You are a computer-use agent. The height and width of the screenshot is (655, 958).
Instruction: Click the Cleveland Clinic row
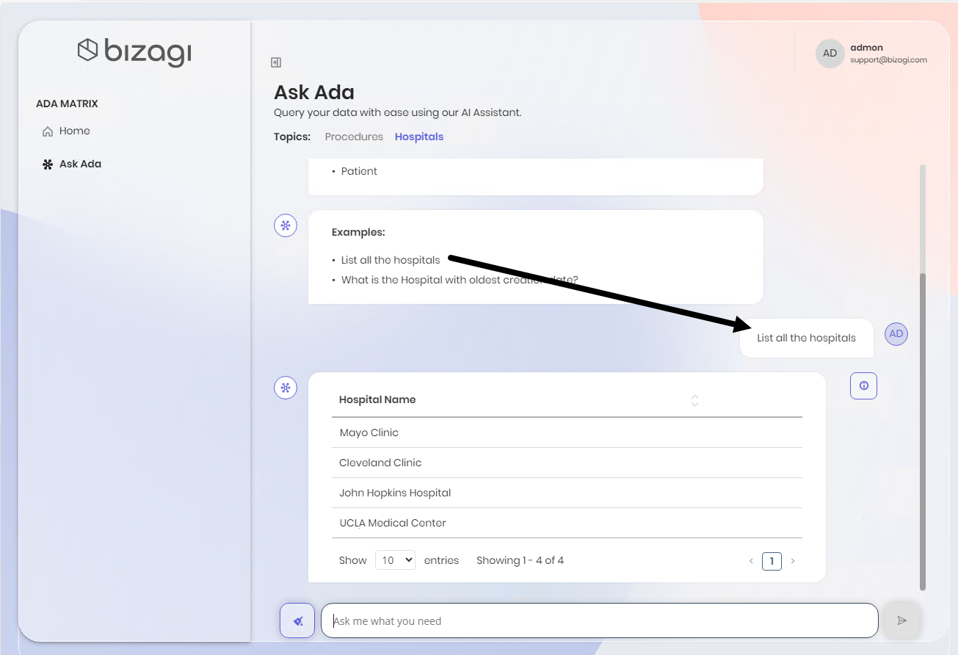coord(567,463)
